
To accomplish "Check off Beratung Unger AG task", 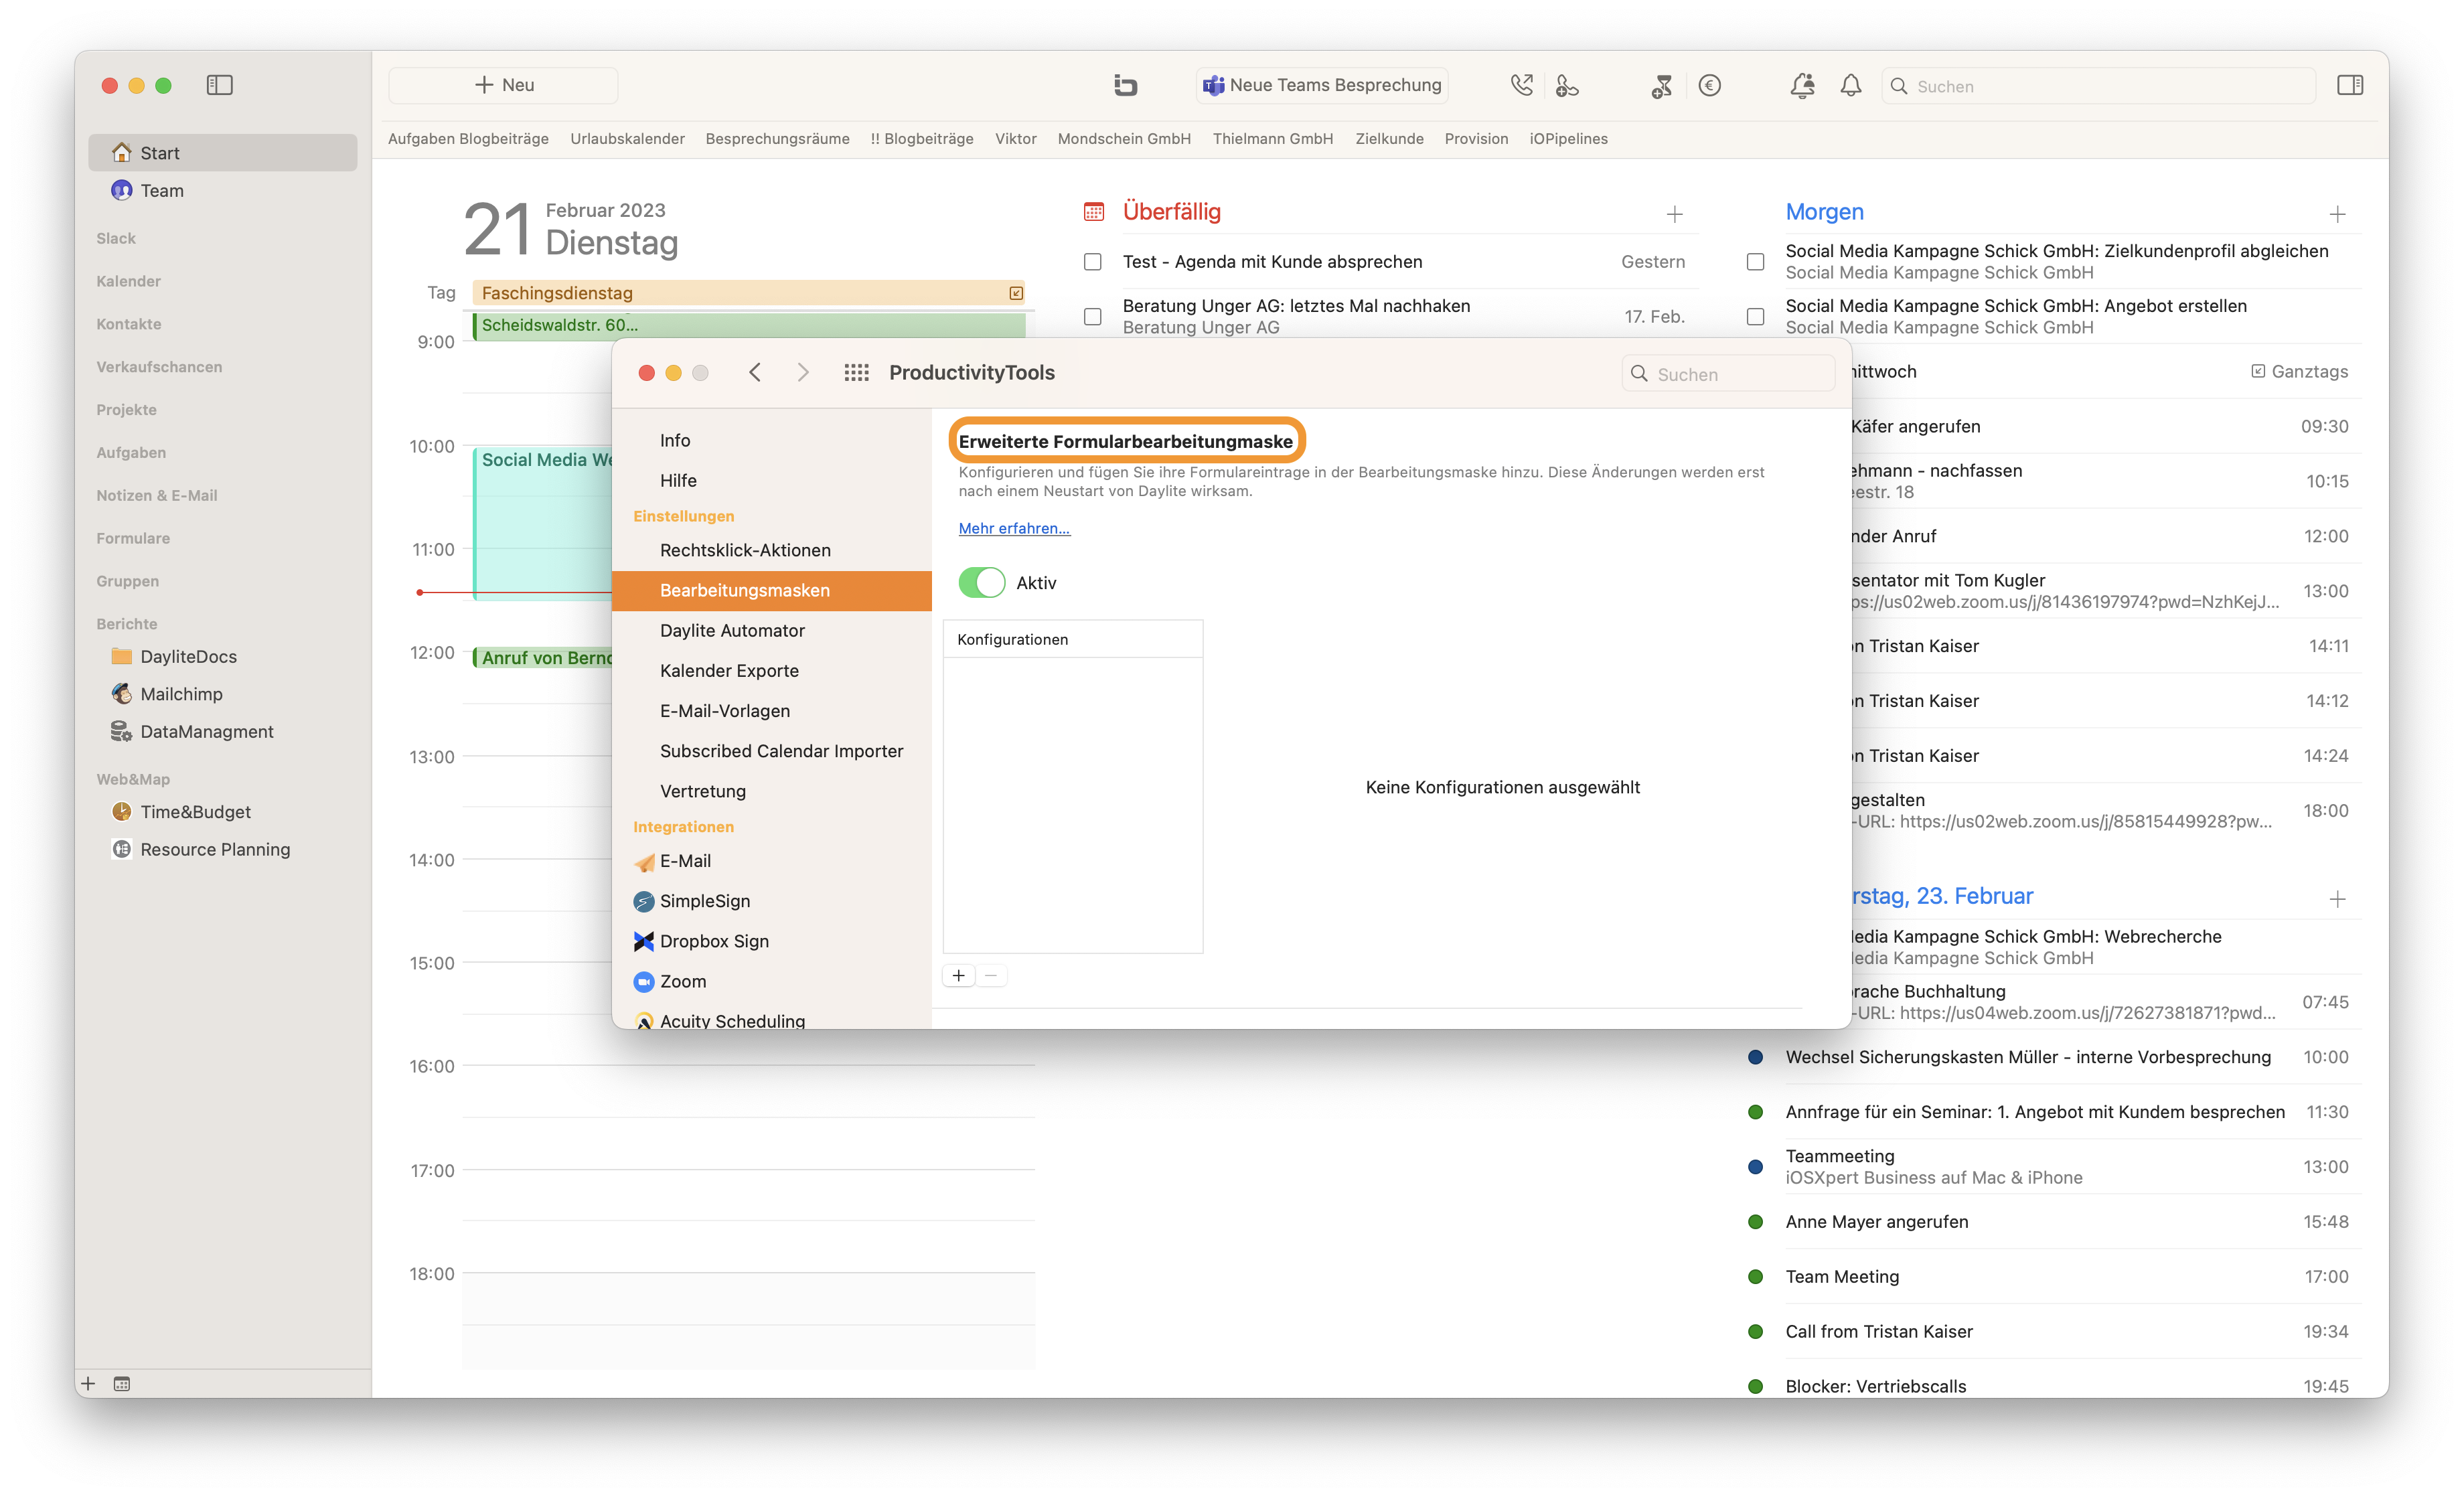I will tap(1093, 317).
